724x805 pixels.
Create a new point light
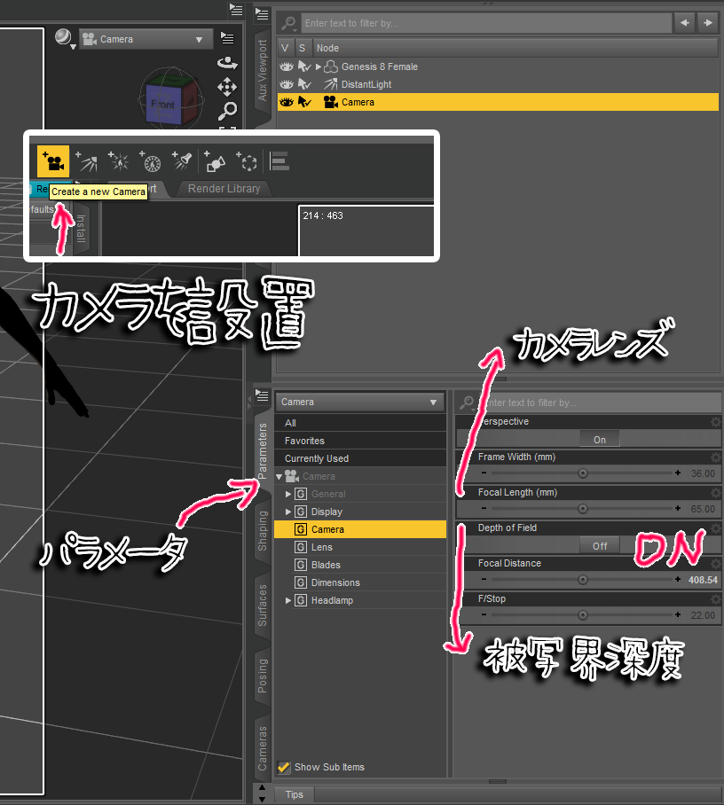click(x=118, y=161)
